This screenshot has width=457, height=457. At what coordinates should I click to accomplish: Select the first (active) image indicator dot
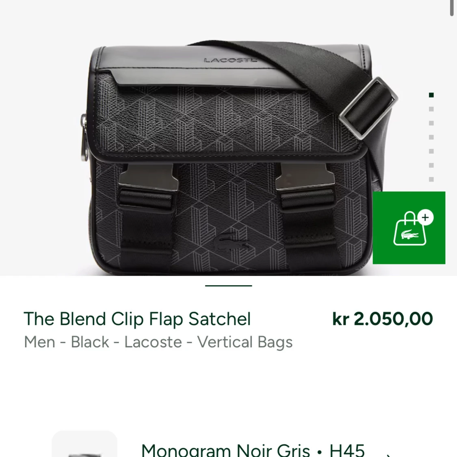tap(431, 95)
